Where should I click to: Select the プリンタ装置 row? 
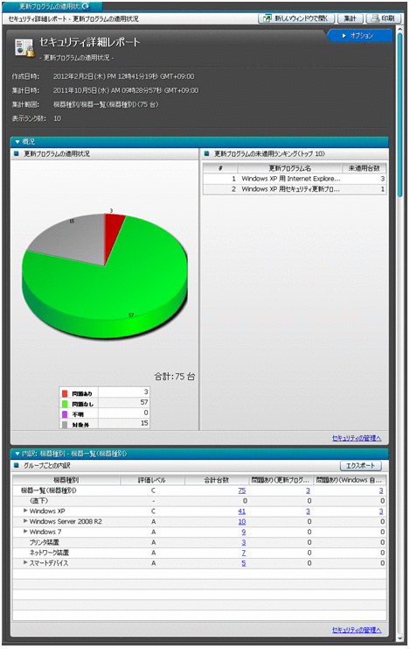point(199,542)
